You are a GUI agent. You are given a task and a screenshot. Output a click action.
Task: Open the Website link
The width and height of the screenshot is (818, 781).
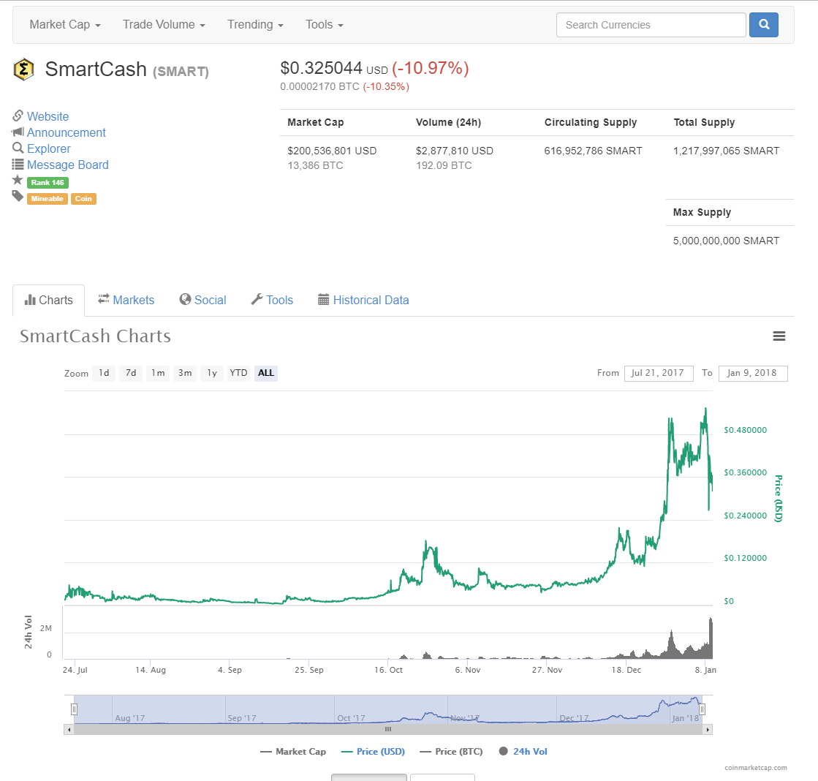click(x=48, y=116)
